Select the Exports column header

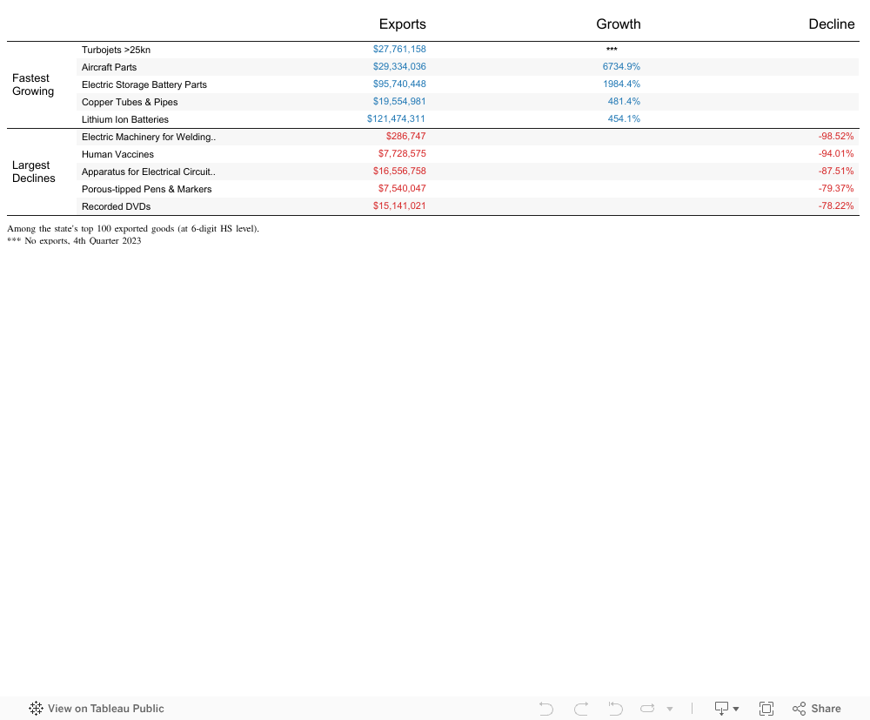[x=402, y=24]
